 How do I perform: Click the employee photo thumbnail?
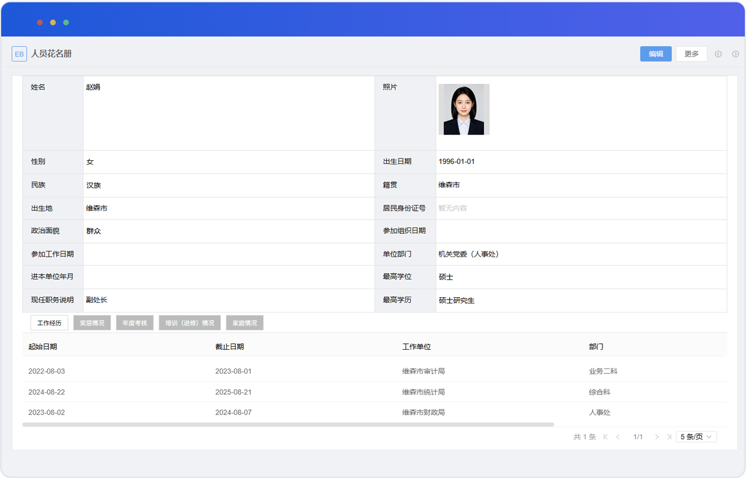[464, 109]
